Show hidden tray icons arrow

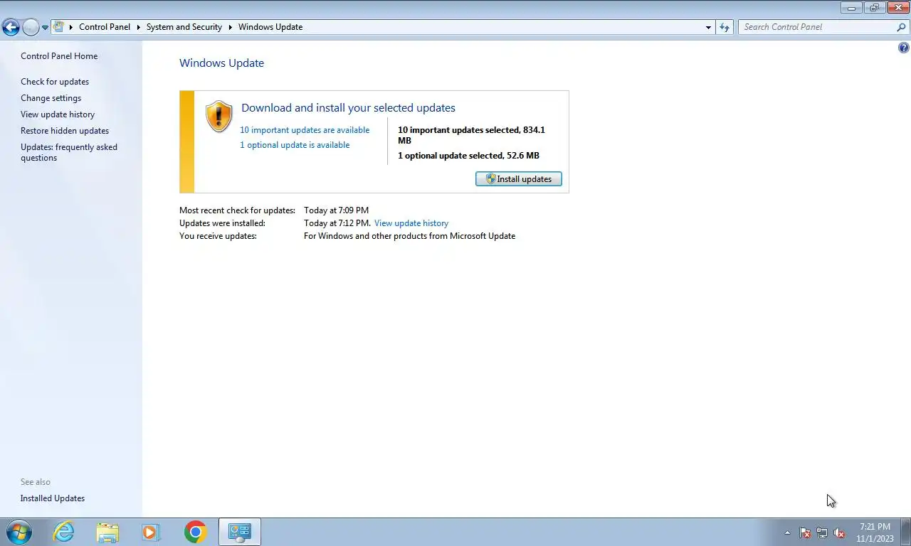[x=787, y=532]
